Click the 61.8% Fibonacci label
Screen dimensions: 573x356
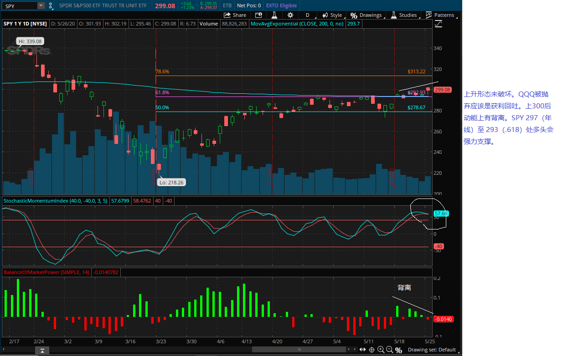tap(162, 92)
